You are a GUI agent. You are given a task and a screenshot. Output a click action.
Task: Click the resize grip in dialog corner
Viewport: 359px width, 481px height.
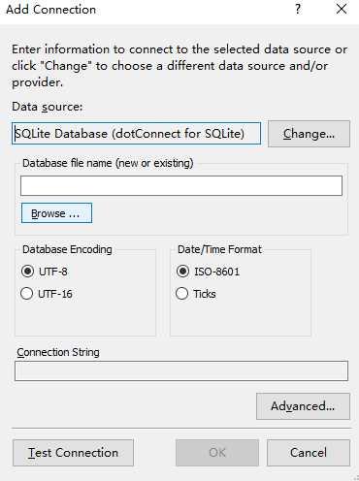coord(355,477)
